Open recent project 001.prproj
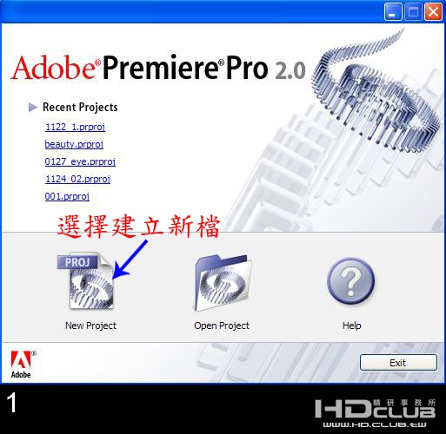Viewport: 446px width, 434px height. pos(67,196)
